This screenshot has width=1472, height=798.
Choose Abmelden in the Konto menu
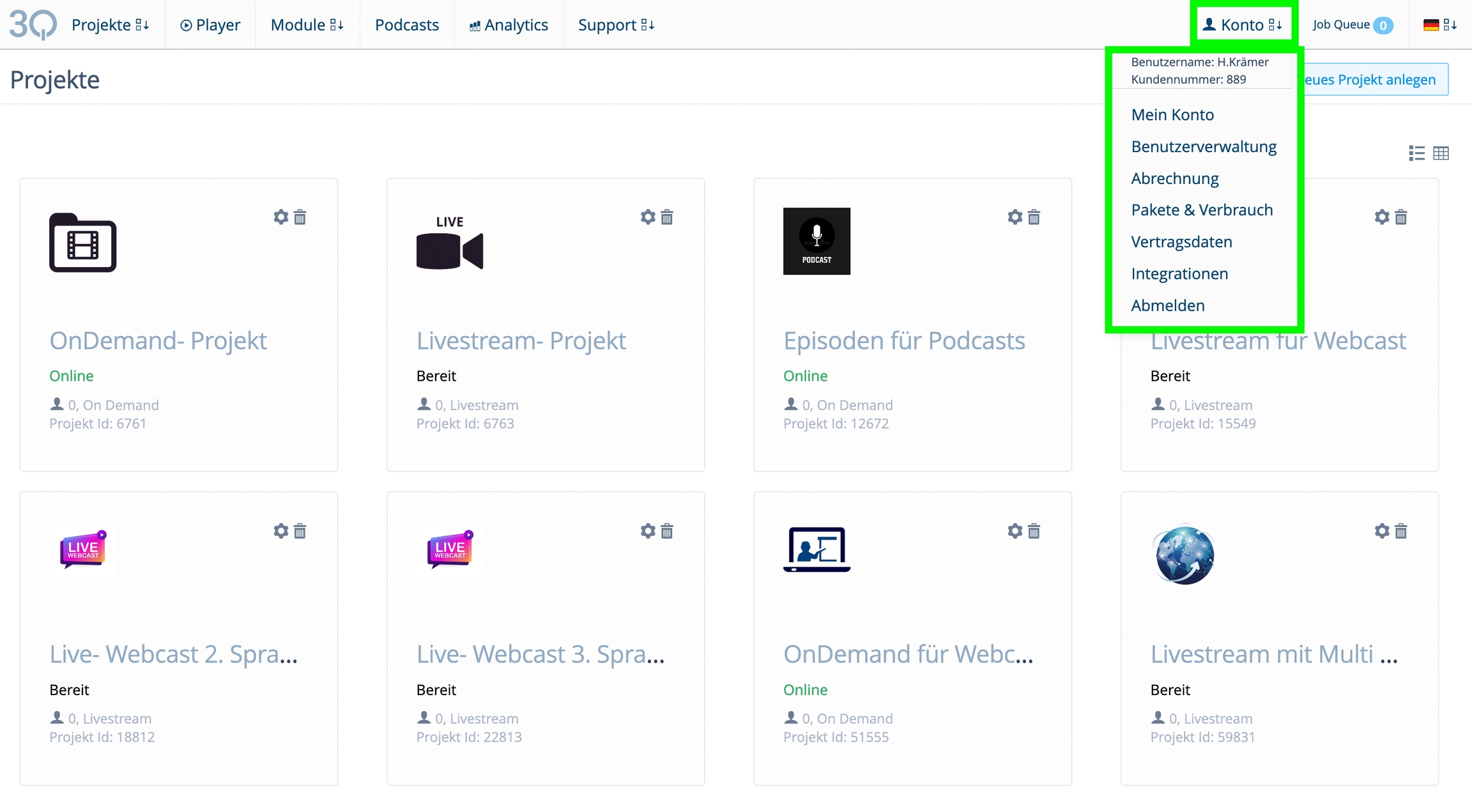[1168, 305]
